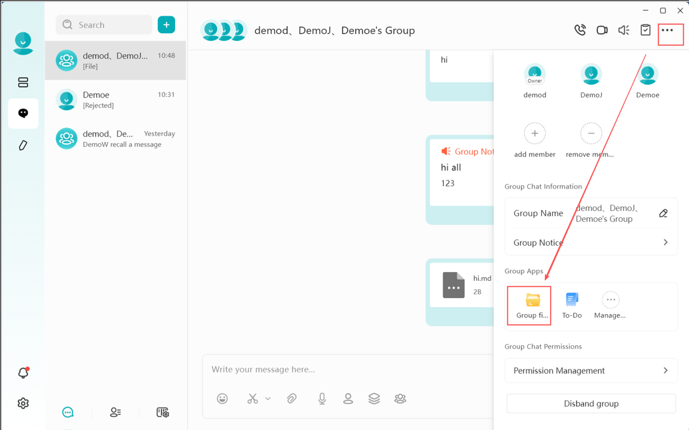Start a voice call in group header
The image size is (689, 430).
(580, 30)
